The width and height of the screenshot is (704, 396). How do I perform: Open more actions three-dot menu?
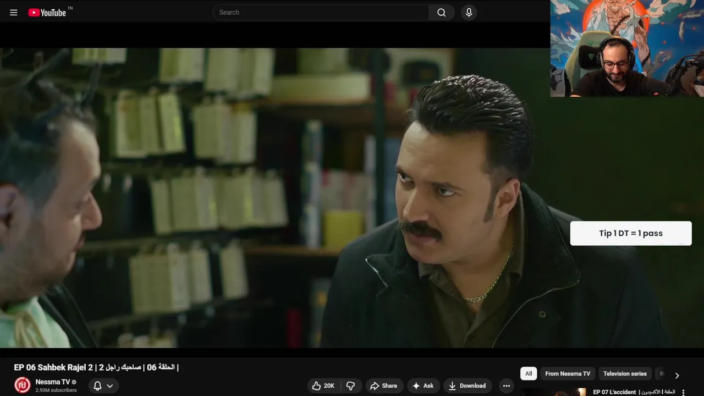(507, 386)
